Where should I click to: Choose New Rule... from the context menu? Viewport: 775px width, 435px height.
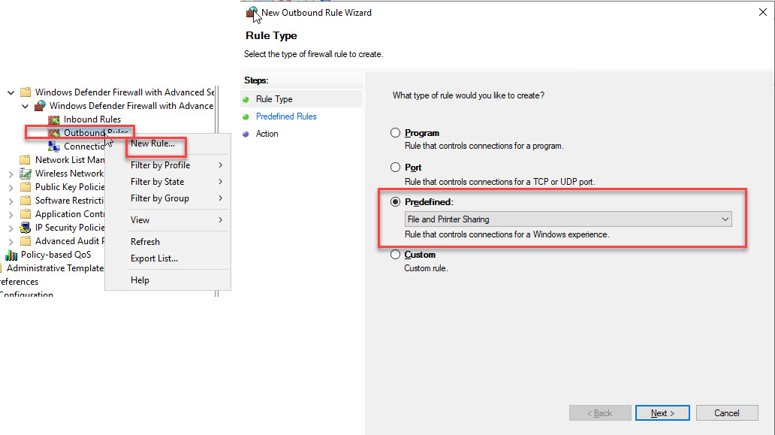(152, 143)
